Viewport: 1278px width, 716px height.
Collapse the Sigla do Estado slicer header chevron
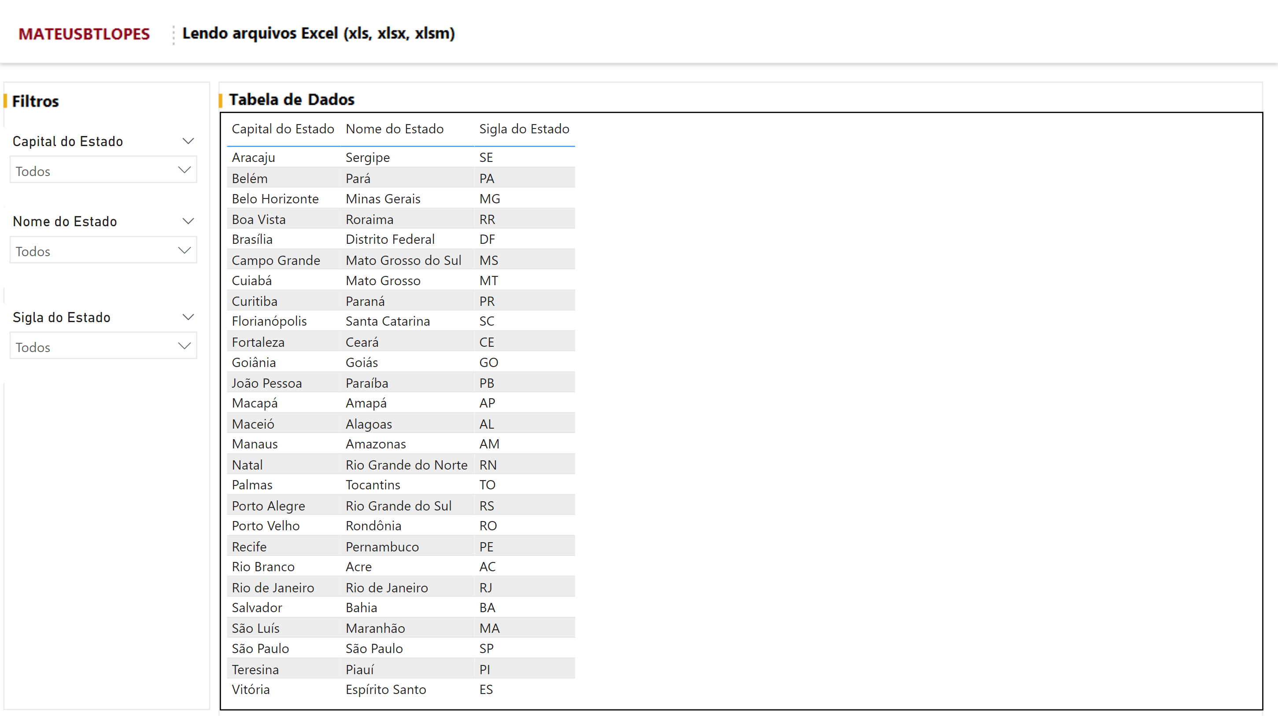click(188, 317)
